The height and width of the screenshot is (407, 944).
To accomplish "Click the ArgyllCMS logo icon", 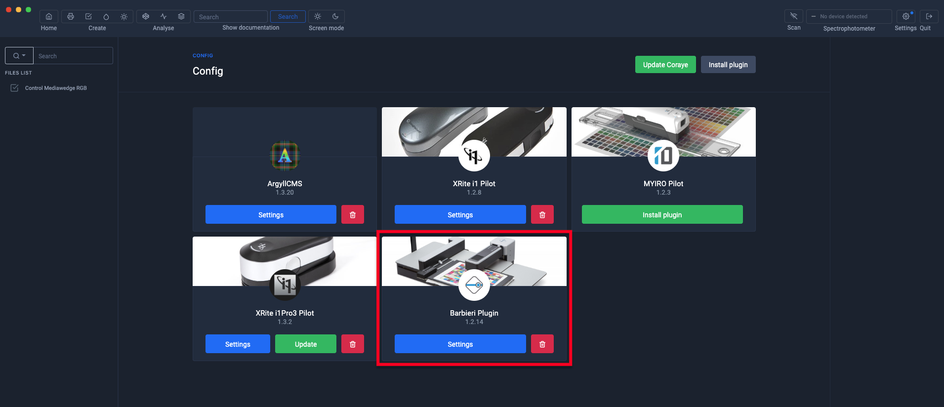I will [285, 156].
